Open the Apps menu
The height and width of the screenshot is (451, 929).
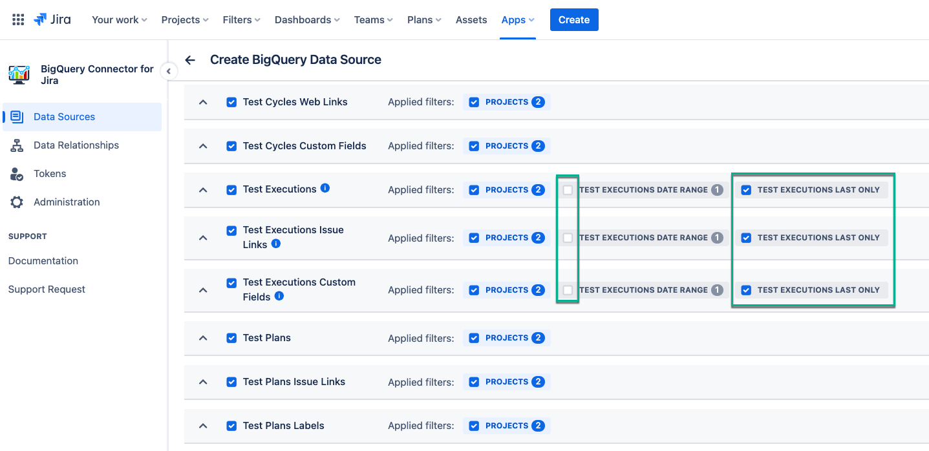coord(517,20)
